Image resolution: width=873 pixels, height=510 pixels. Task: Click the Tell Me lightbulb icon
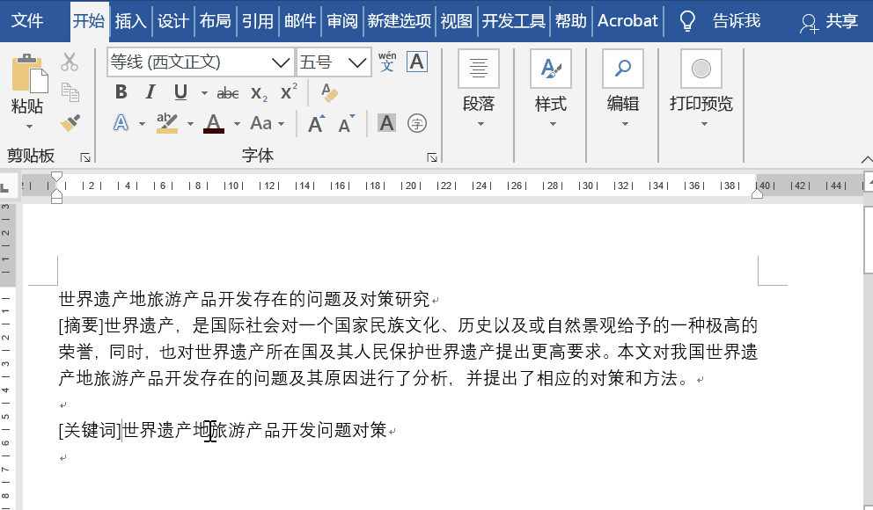(687, 20)
